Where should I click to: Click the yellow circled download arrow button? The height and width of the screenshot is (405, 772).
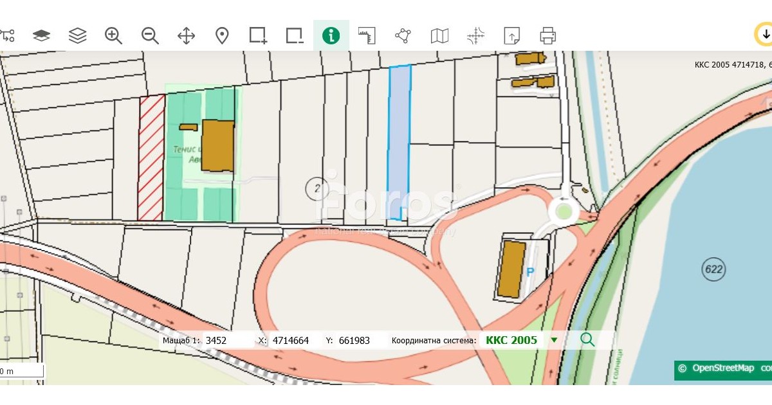[x=764, y=35]
